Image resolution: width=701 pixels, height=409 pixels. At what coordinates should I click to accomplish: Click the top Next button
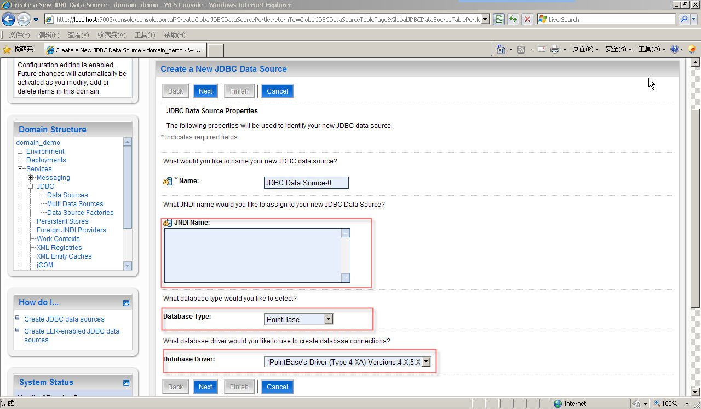pyautogui.click(x=205, y=91)
